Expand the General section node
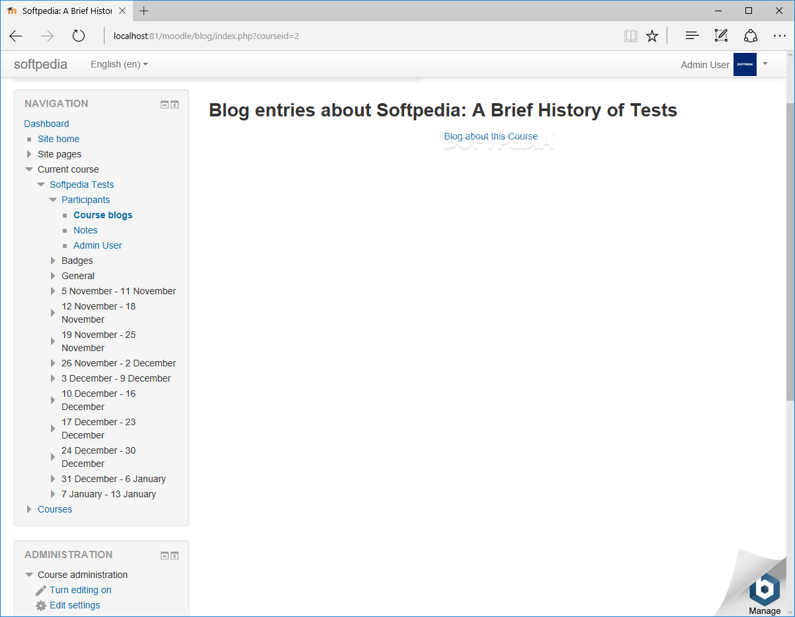Image resolution: width=795 pixels, height=617 pixels. point(53,276)
